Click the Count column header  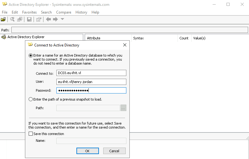coord(185,38)
